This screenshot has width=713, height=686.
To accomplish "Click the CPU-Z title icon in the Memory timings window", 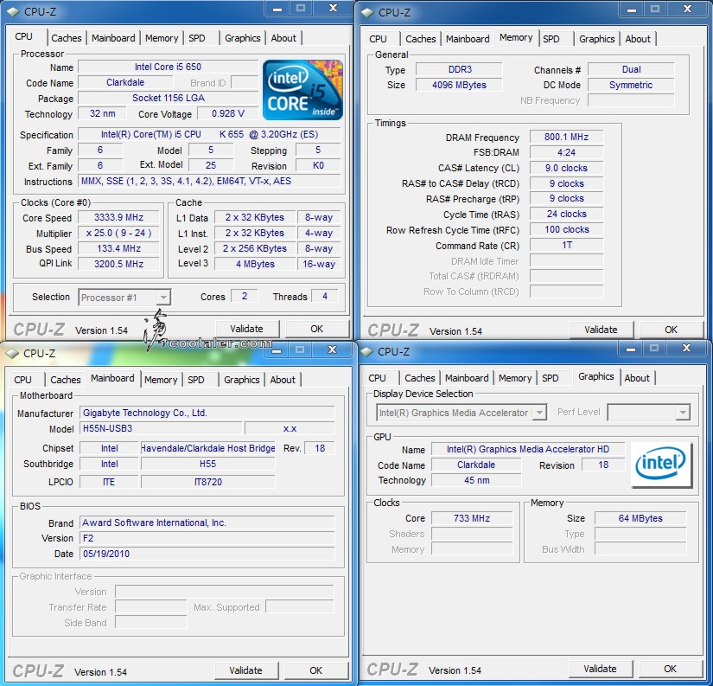I will pyautogui.click(x=367, y=13).
